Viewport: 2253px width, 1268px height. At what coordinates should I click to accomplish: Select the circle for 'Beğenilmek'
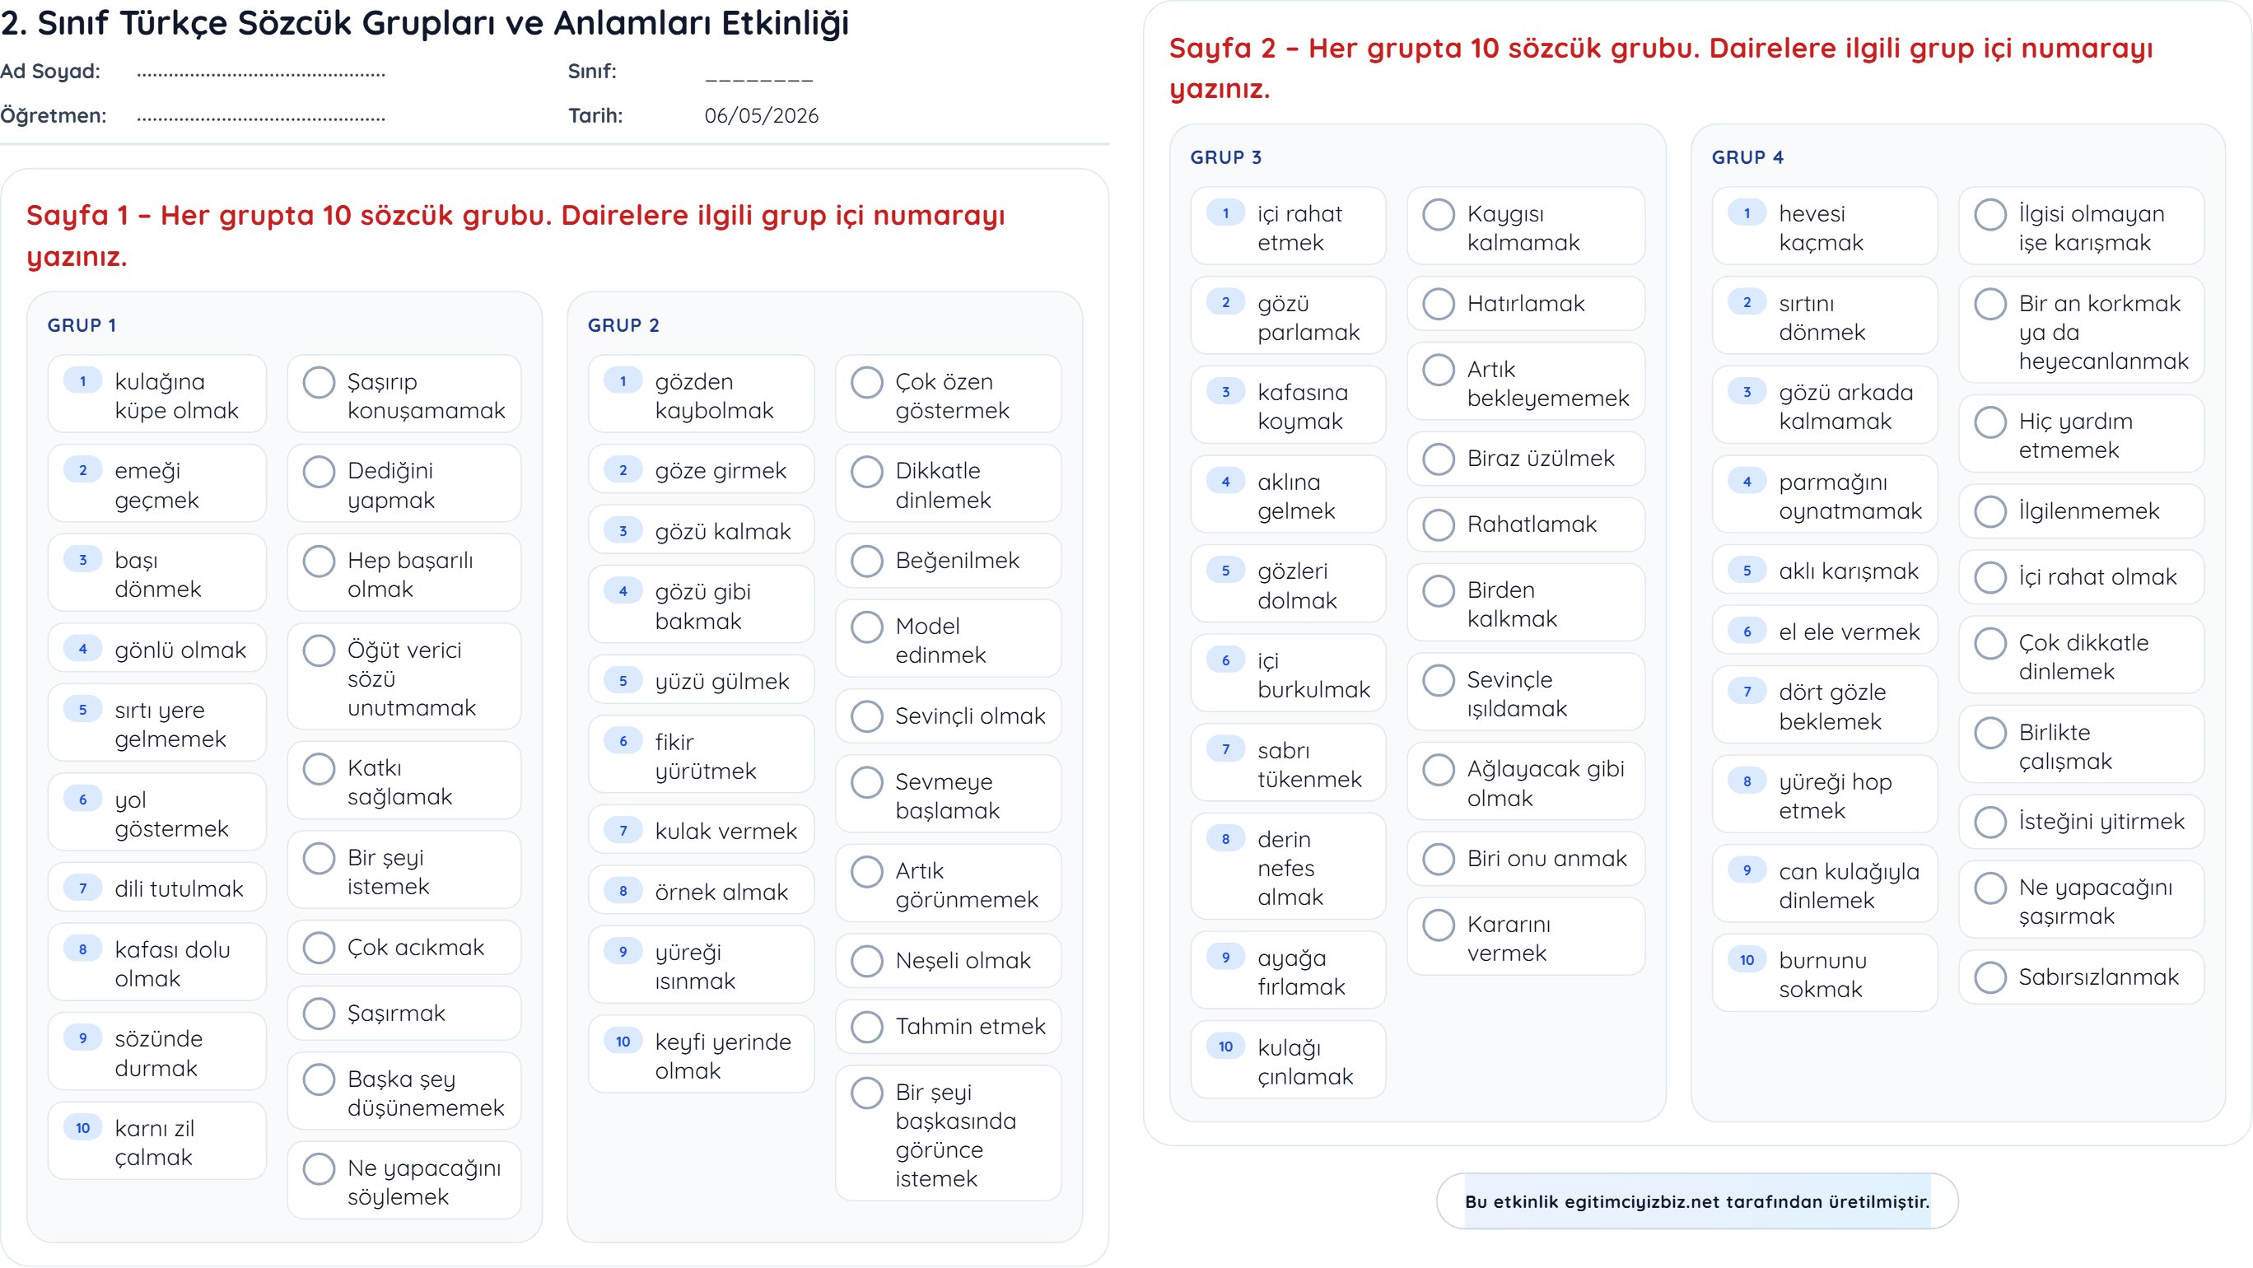pos(867,562)
